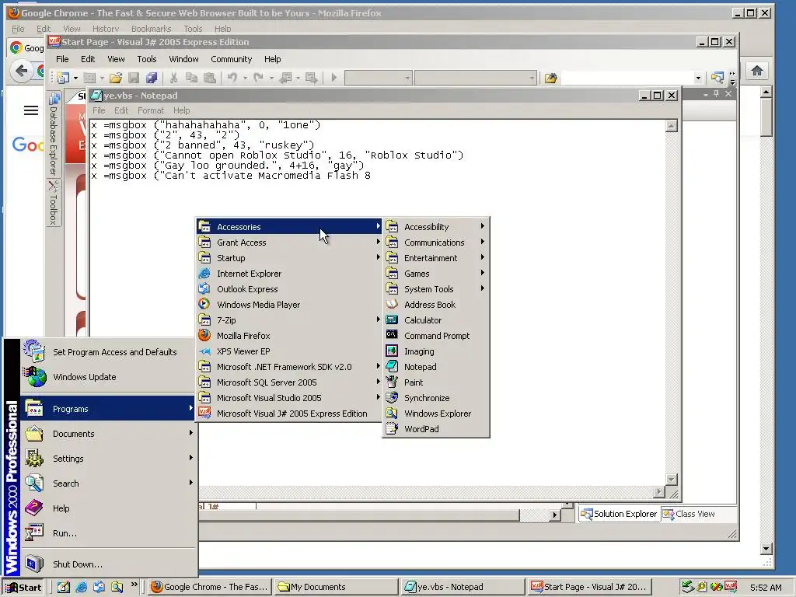
Task: Open Notepad in Accessories submenu
Action: click(435, 367)
